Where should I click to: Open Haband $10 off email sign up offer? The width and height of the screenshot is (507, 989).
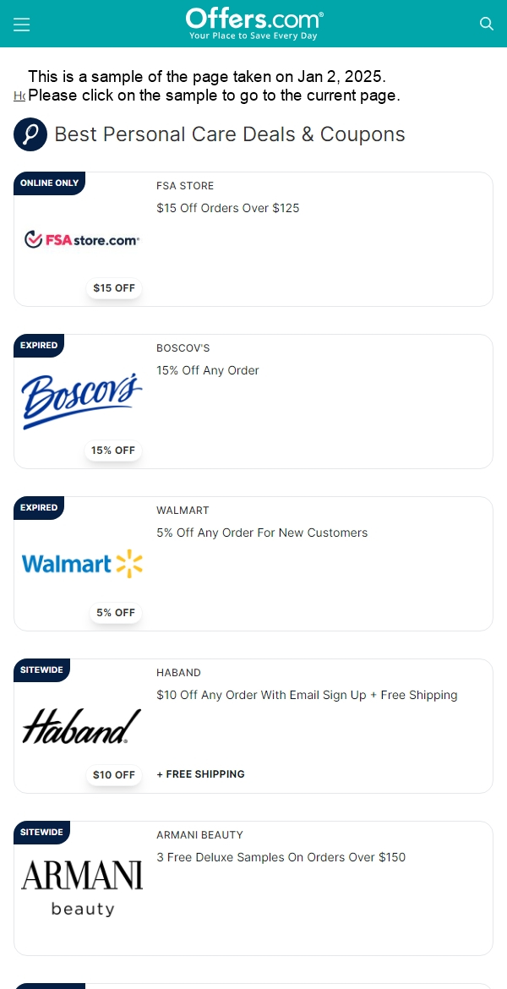(307, 695)
